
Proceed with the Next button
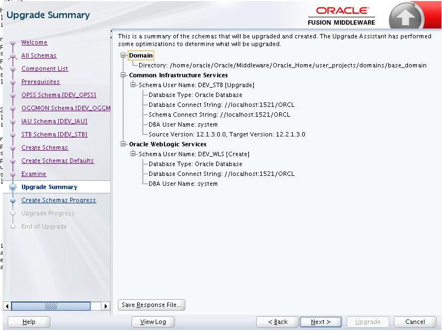pos(321,322)
